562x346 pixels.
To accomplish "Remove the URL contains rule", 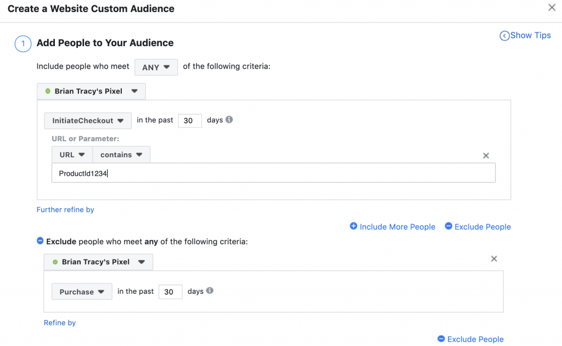I will pos(486,155).
